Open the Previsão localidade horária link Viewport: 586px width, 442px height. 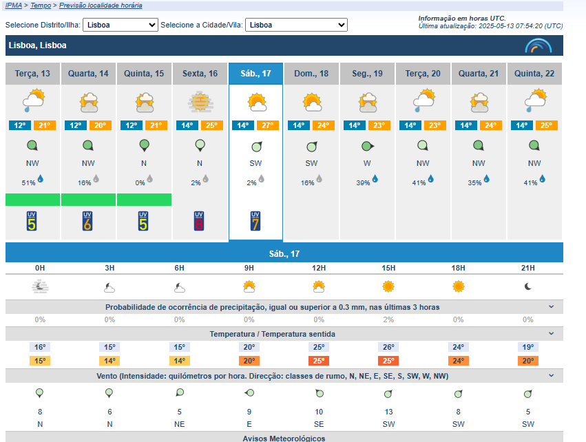101,6
